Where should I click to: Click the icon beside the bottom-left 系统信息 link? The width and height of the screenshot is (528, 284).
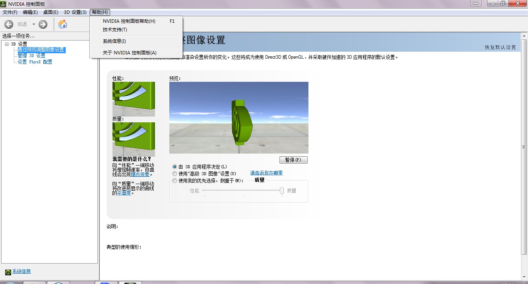[x=8, y=272]
